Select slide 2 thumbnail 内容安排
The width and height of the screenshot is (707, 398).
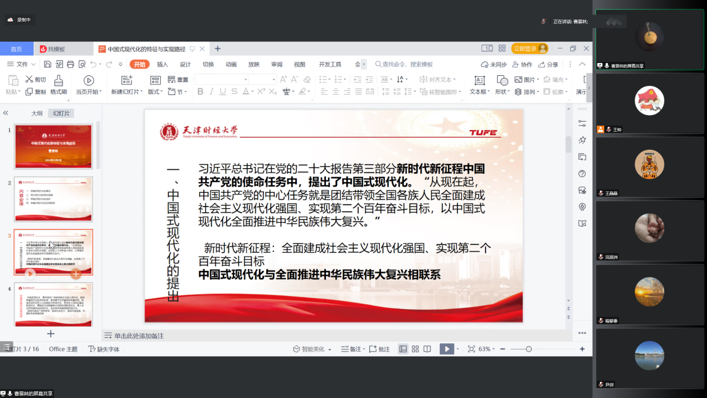54,199
